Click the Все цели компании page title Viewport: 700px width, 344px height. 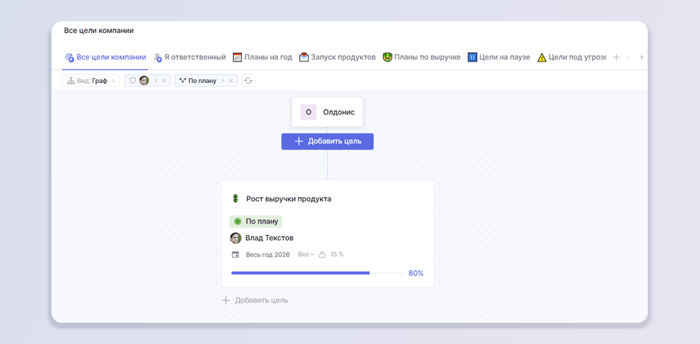coord(99,30)
